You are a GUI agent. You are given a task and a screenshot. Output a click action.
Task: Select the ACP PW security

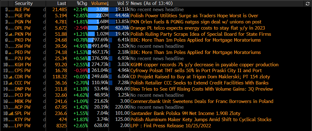pyautogui.click(x=23, y=108)
